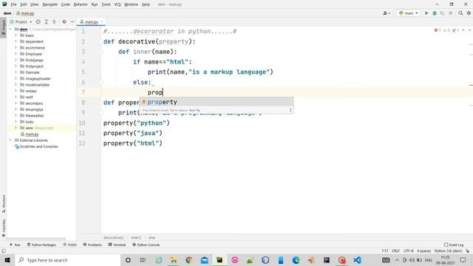
Task: Select Scratches and Consoles node
Action: click(x=38, y=146)
